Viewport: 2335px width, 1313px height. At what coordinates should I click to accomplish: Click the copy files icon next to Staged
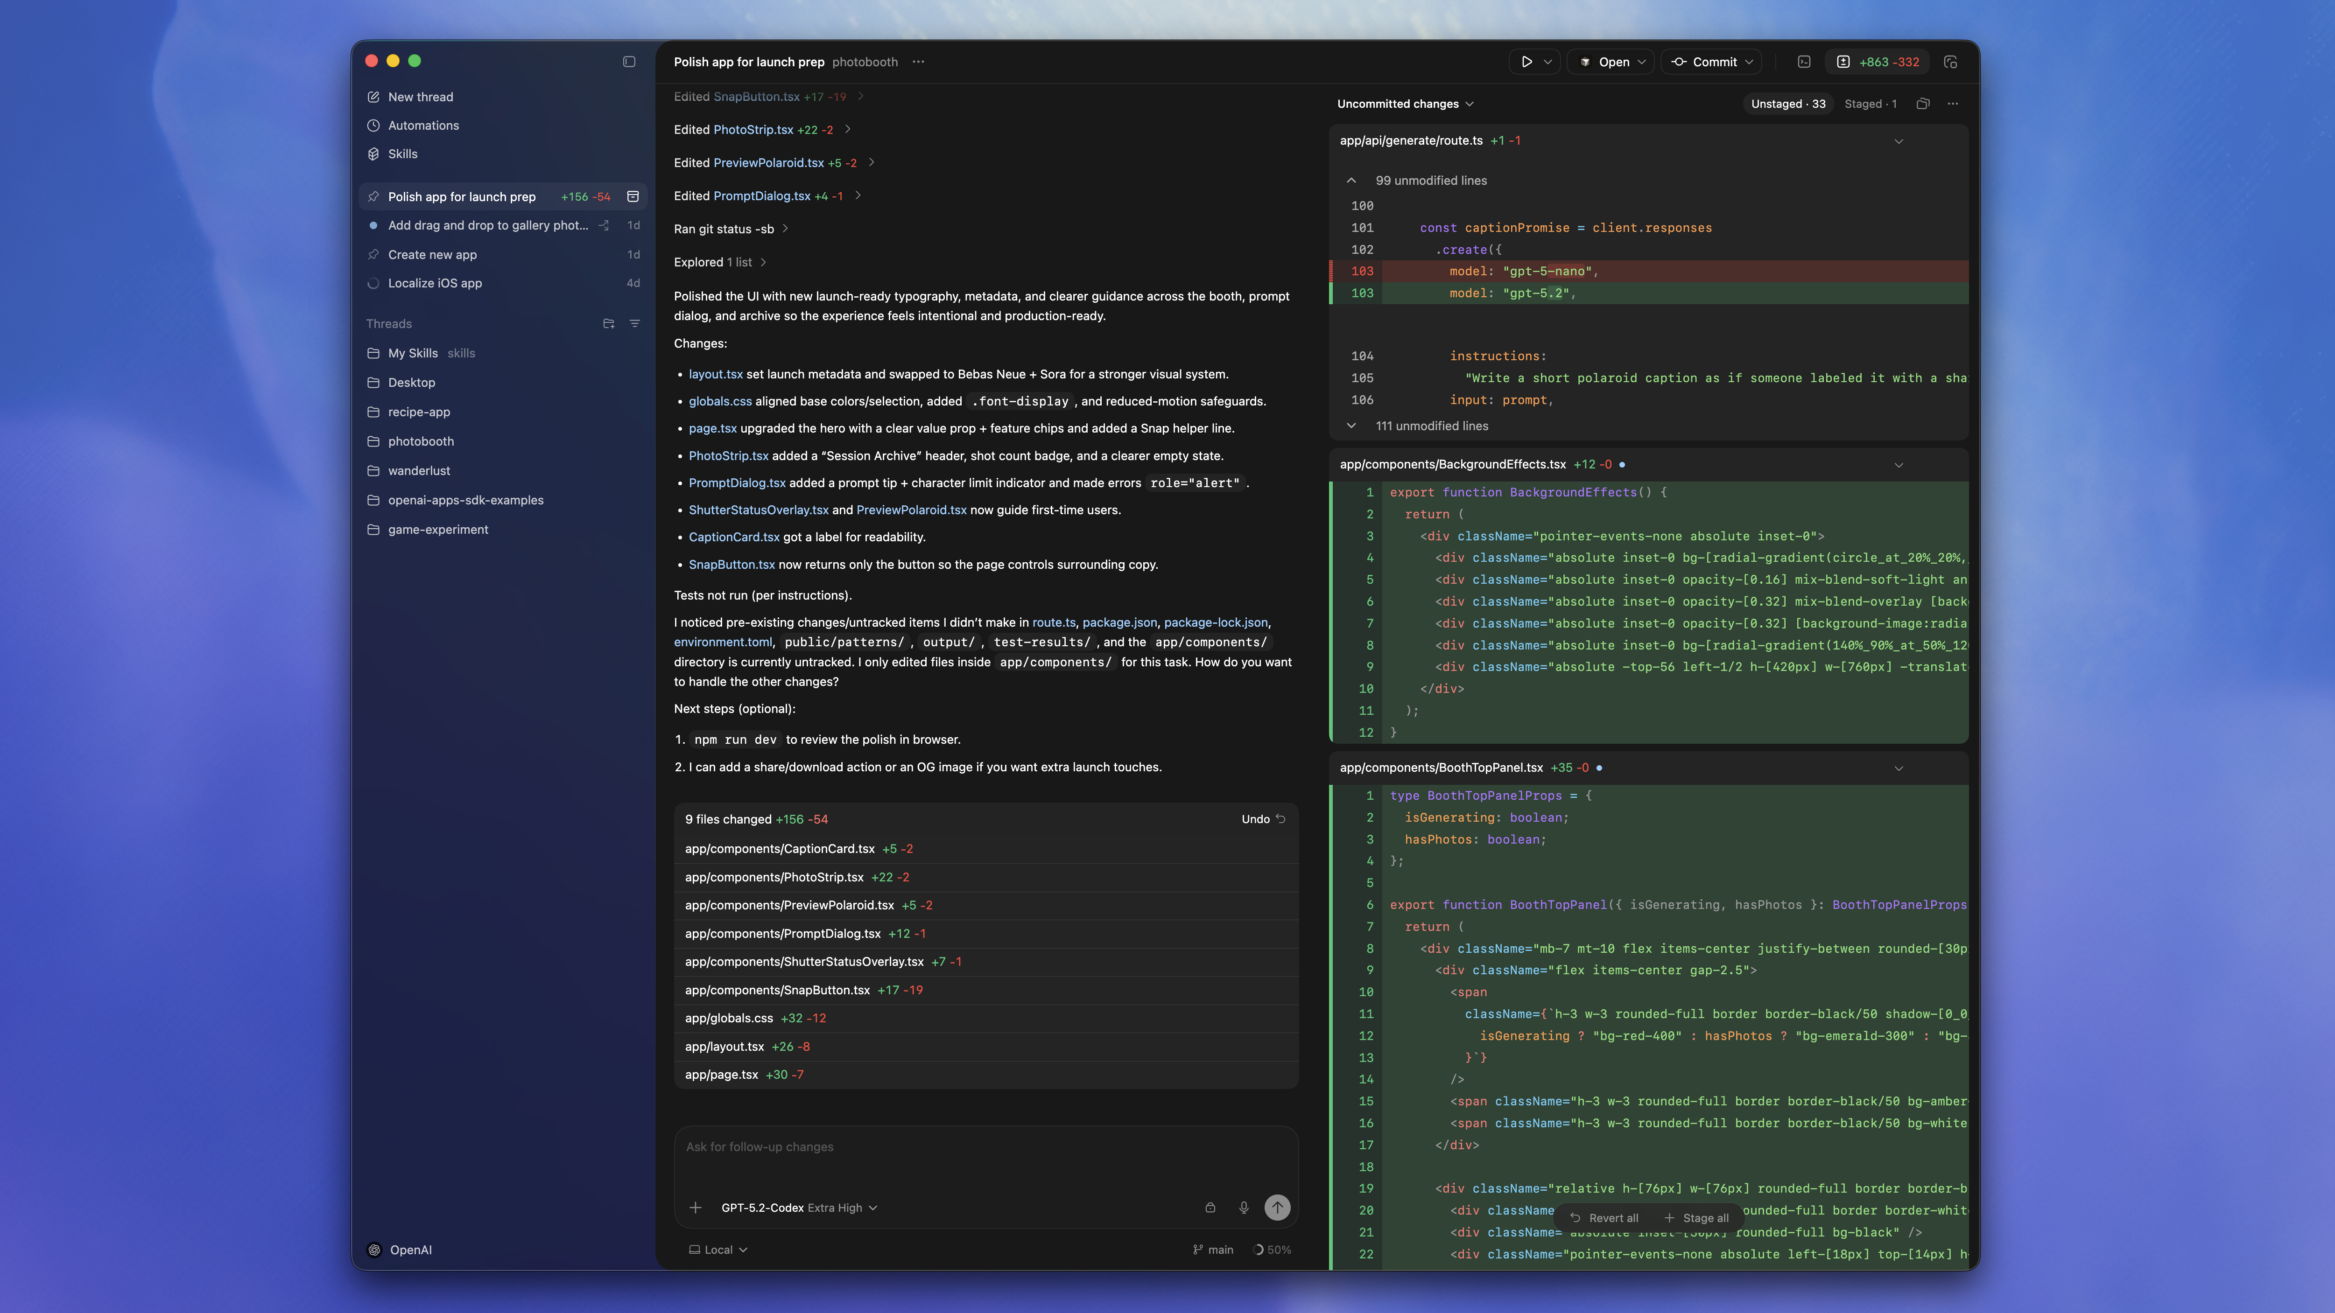(1922, 103)
